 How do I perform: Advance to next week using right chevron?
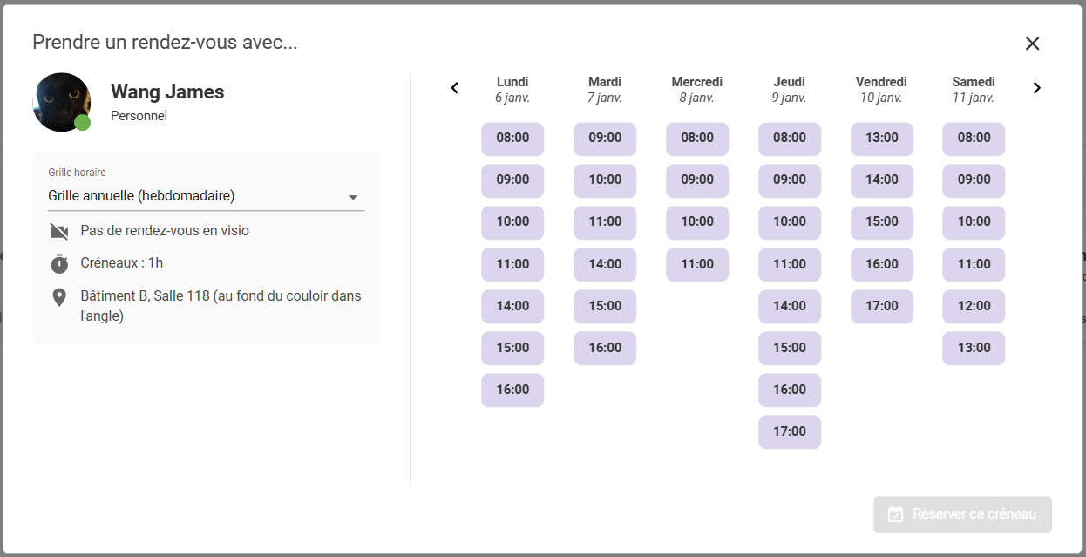(1036, 88)
